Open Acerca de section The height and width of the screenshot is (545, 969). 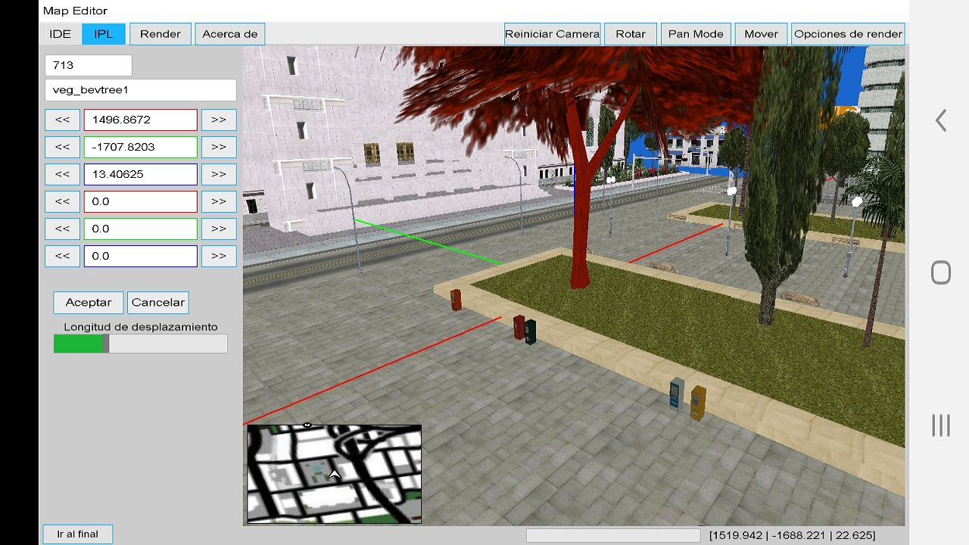click(230, 34)
